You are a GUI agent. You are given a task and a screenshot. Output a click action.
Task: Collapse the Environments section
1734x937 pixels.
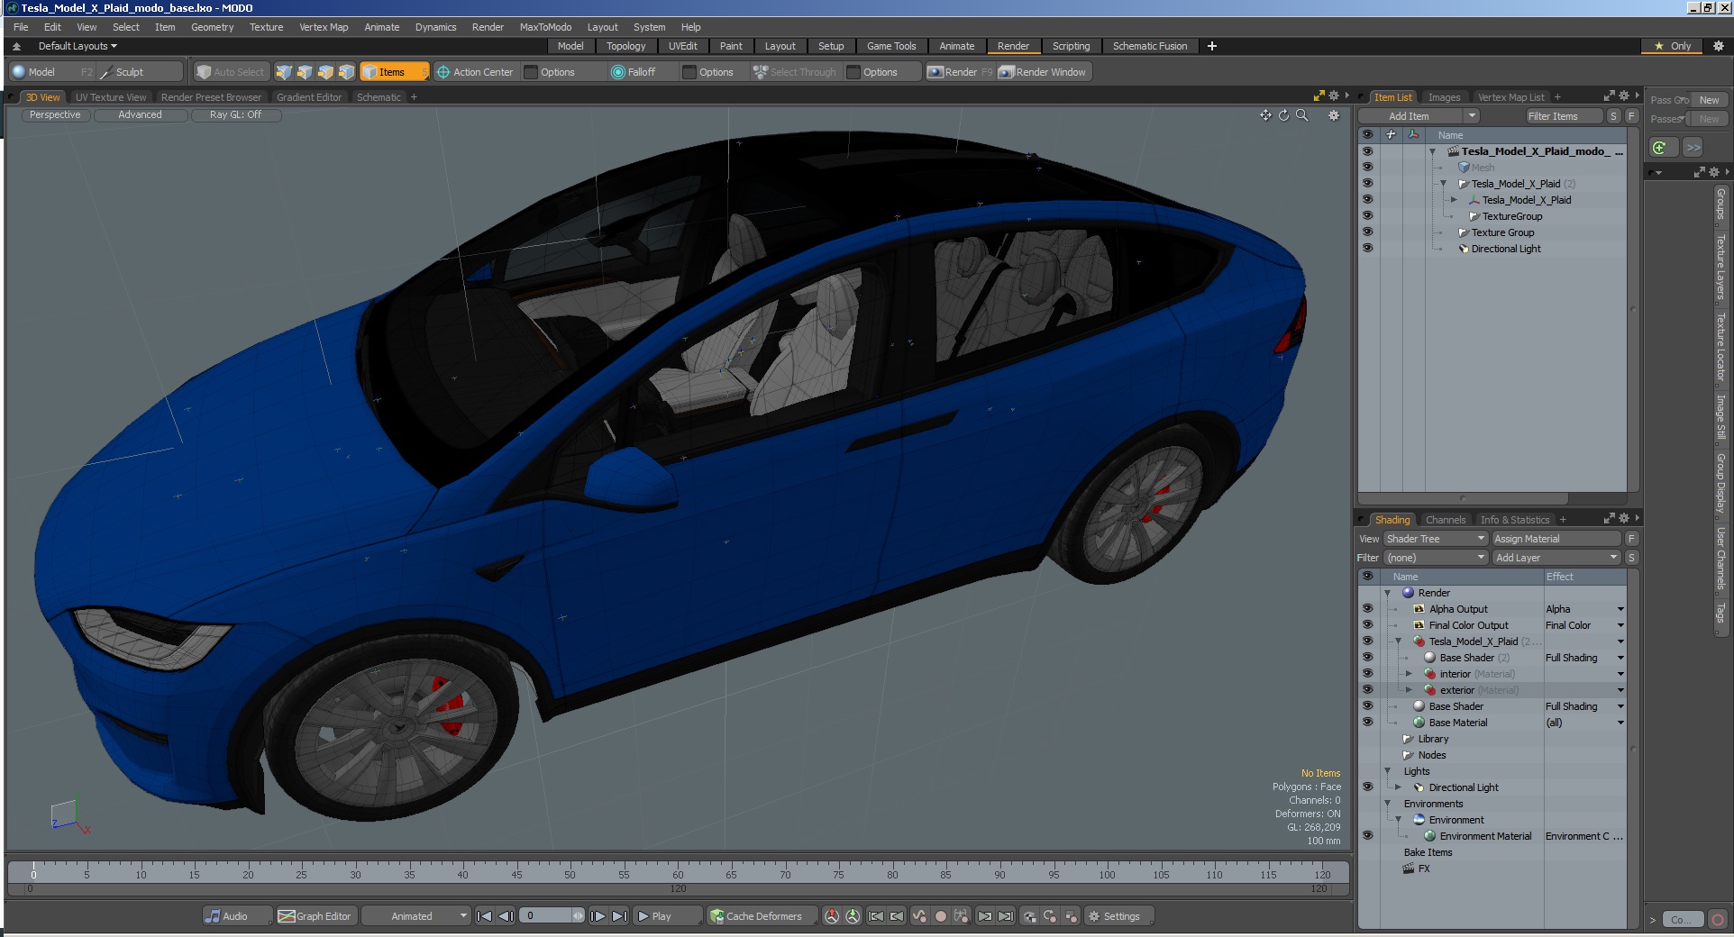[x=1387, y=803]
